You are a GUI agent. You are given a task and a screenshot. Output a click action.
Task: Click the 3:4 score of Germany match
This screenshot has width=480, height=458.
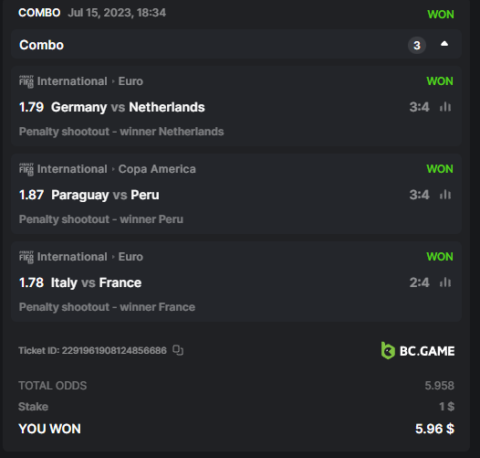pyautogui.click(x=420, y=107)
